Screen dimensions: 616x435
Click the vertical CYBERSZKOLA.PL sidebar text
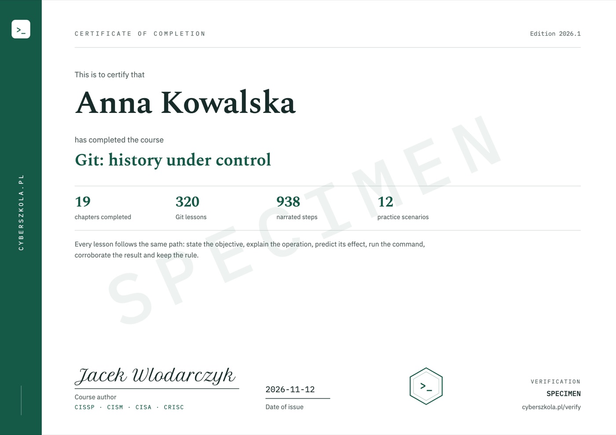pyautogui.click(x=21, y=212)
